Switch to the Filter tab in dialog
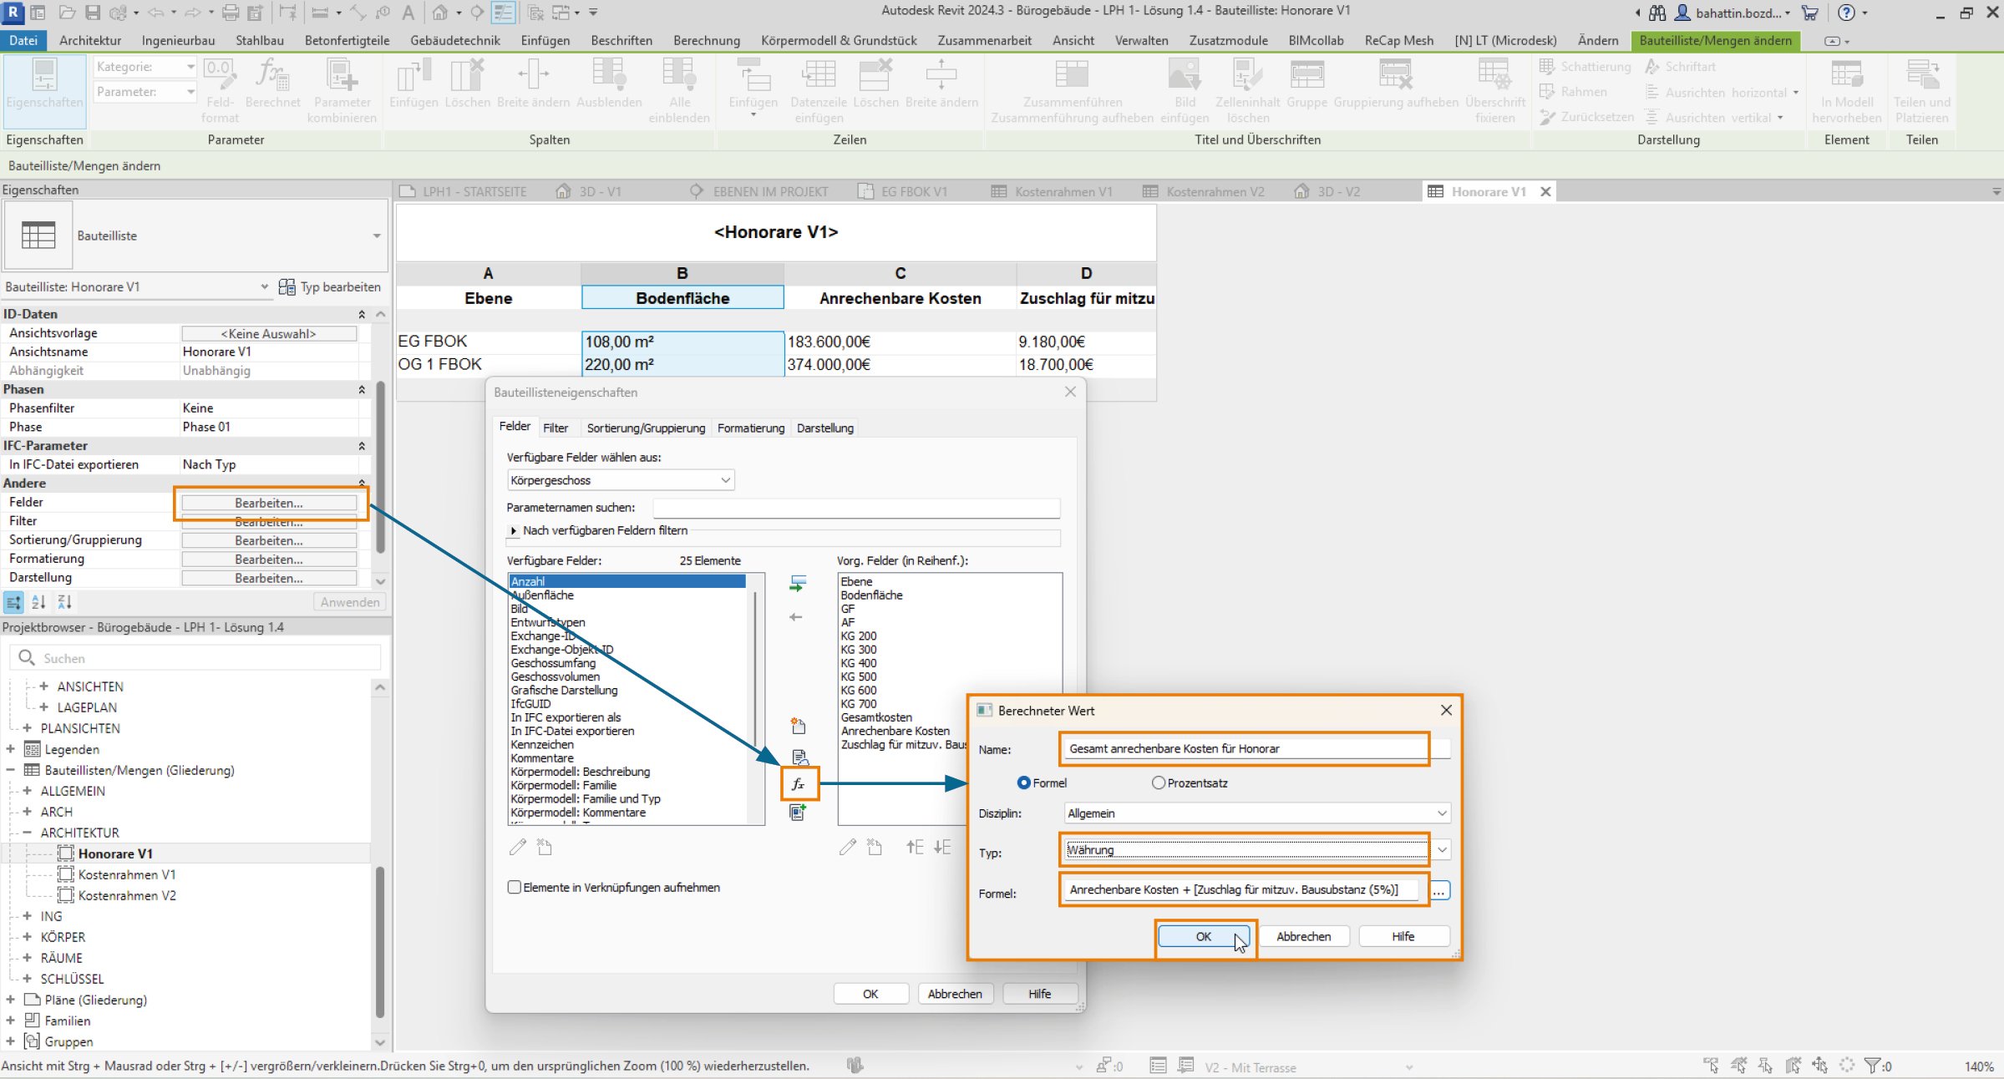Screen dimensions: 2004x1079 click(556, 428)
